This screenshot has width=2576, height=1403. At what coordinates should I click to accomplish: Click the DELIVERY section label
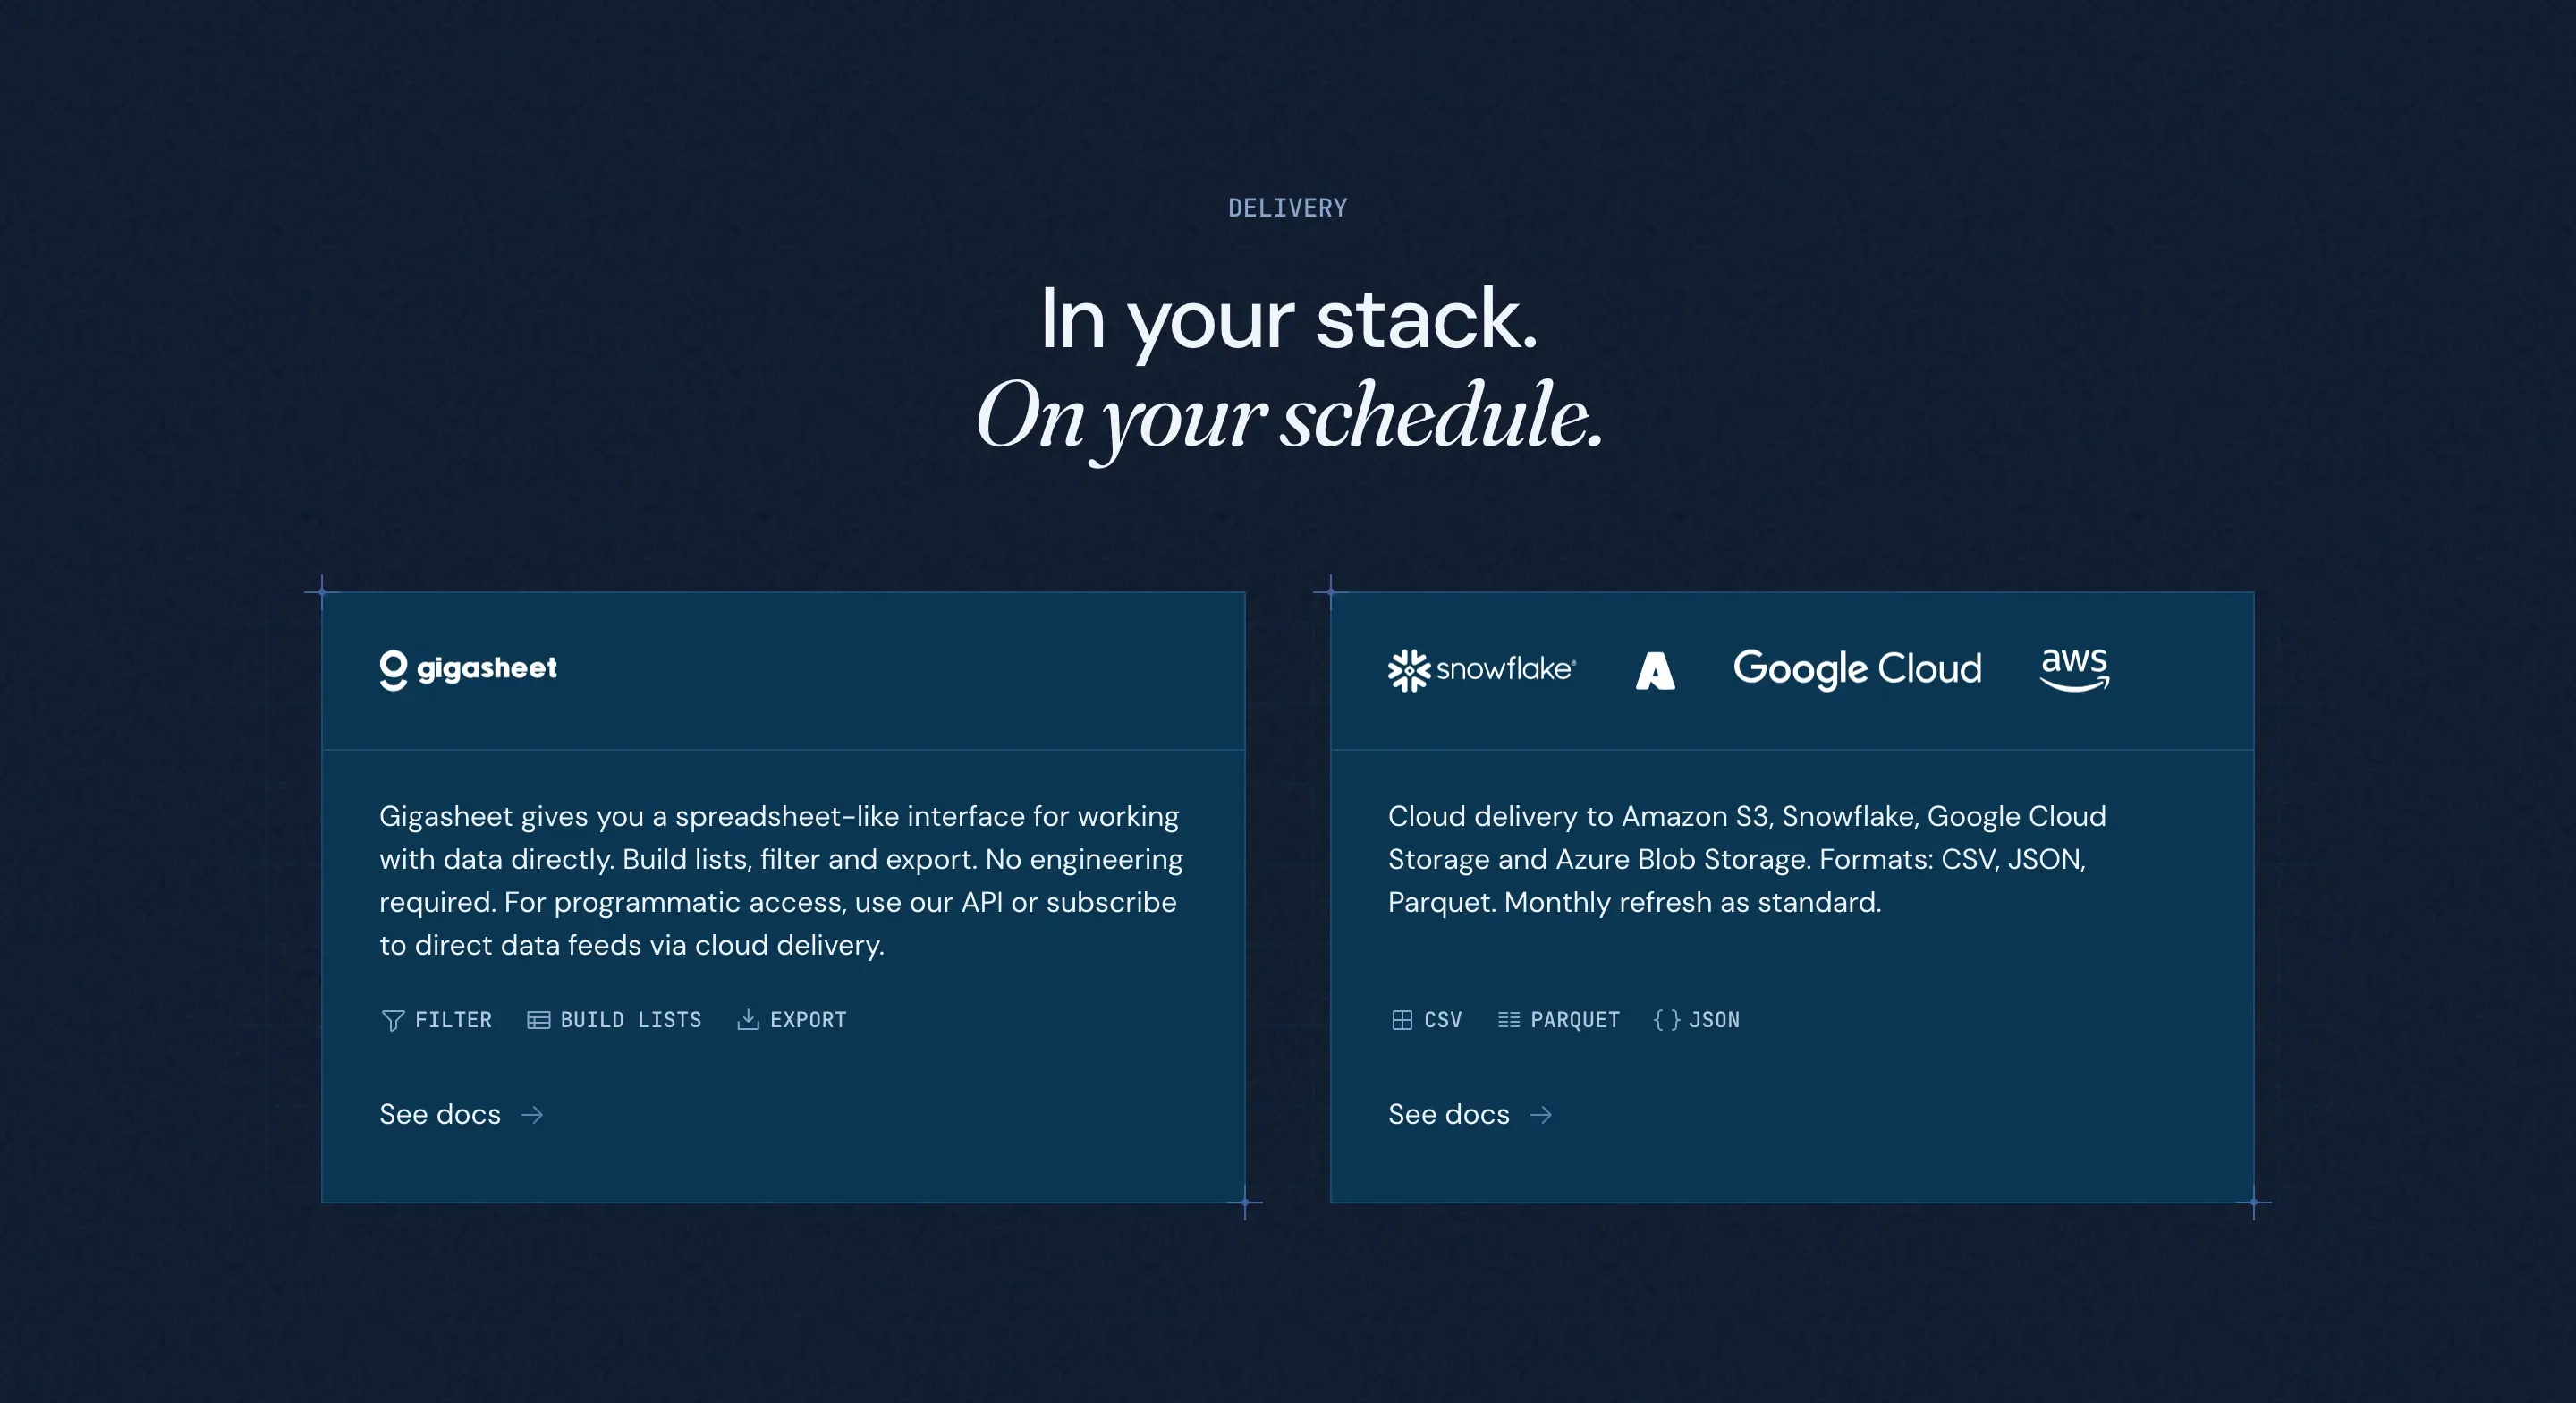(1287, 208)
